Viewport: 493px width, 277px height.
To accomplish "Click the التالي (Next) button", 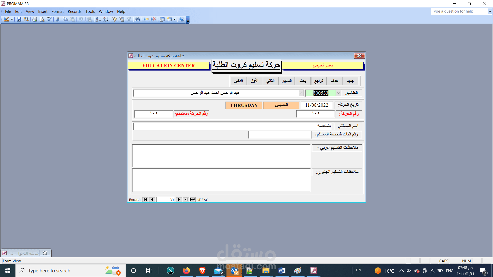I will (x=270, y=81).
